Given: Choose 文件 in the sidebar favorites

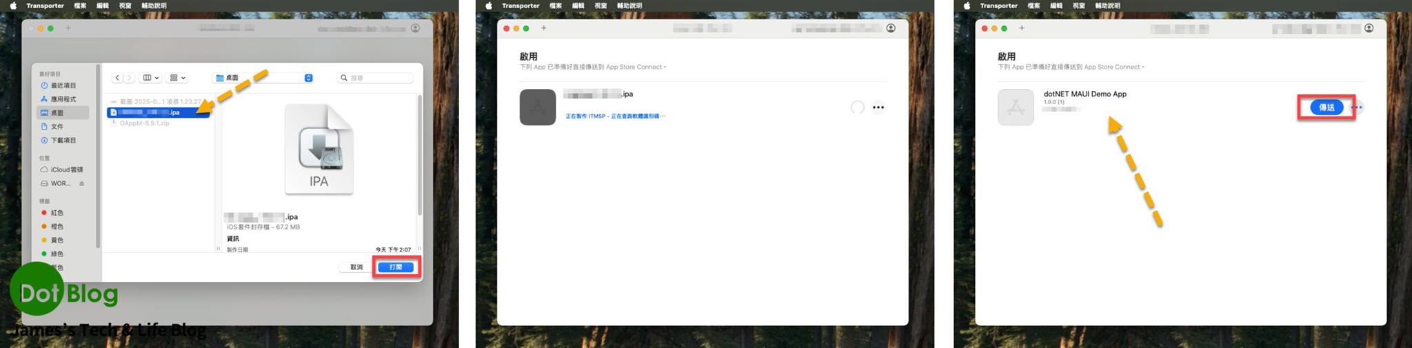Looking at the screenshot, I should coord(57,127).
